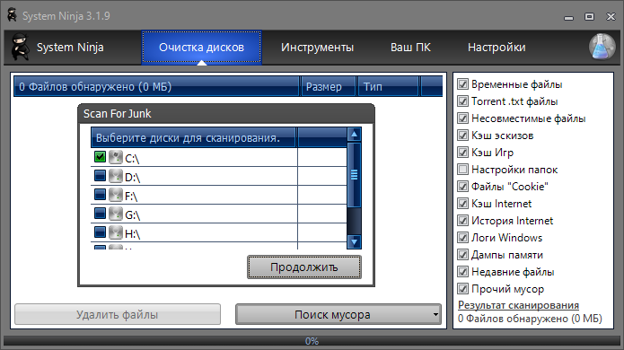Close the System Ninja window

611,16
